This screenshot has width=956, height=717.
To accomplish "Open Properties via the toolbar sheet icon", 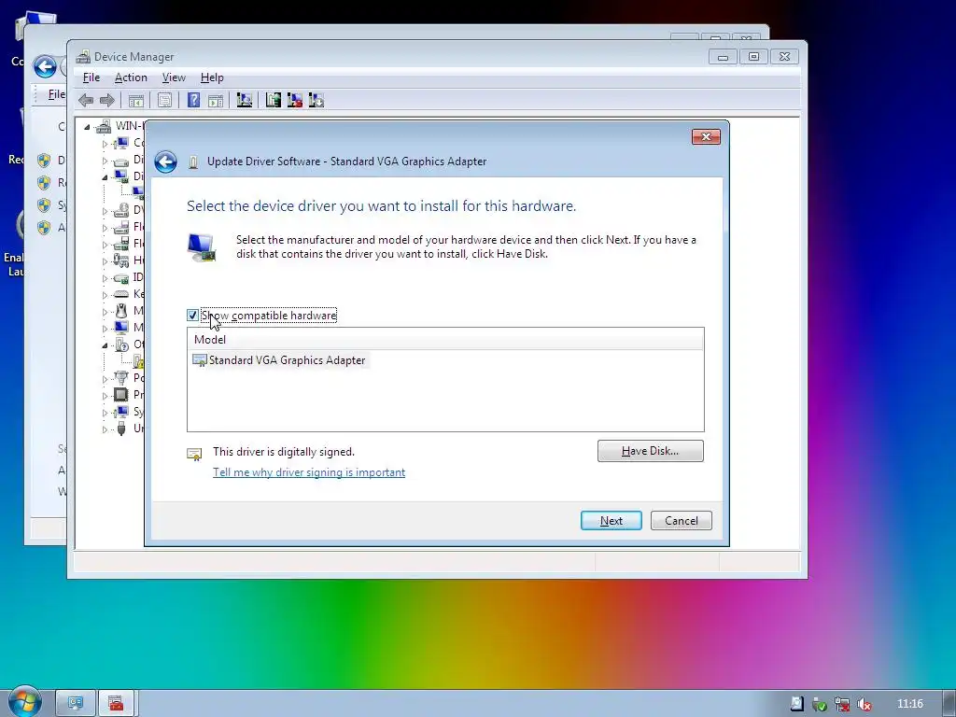I will click(x=164, y=101).
